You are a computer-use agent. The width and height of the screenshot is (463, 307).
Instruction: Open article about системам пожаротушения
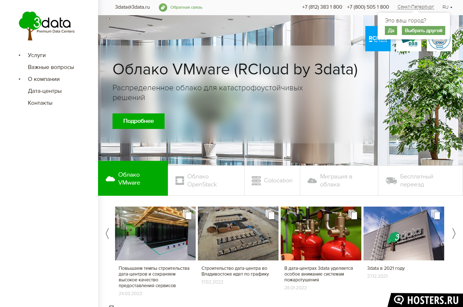(318, 274)
